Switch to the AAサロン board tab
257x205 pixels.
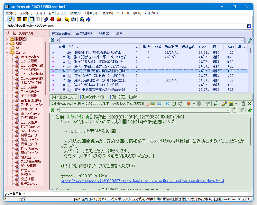point(104,34)
